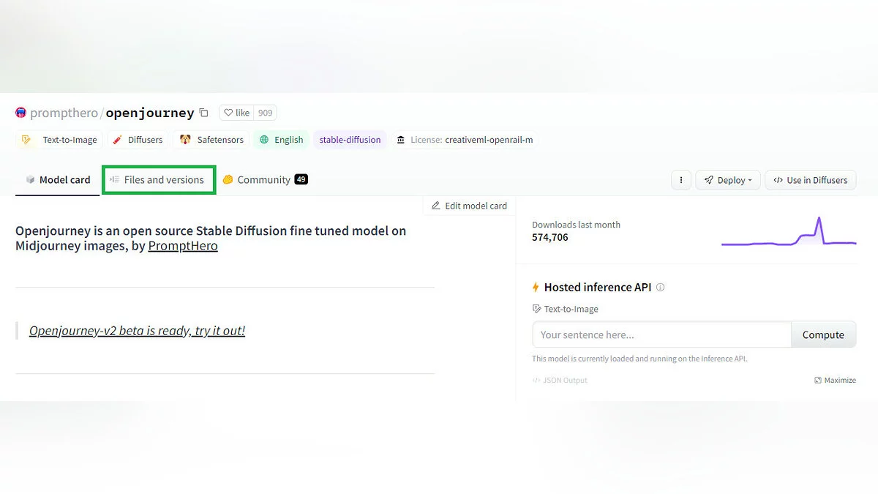The image size is (878, 494).
Task: Open the Openjourney-v2 beta link
Action: 137,331
